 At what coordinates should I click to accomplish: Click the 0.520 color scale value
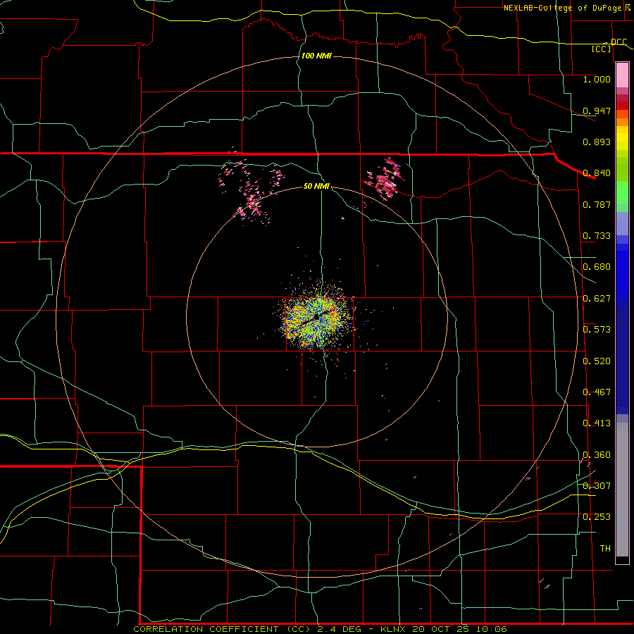(597, 361)
